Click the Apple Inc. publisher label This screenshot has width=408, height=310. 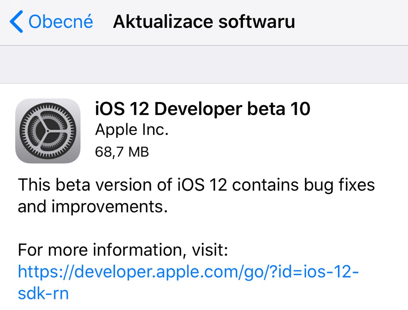tap(132, 130)
